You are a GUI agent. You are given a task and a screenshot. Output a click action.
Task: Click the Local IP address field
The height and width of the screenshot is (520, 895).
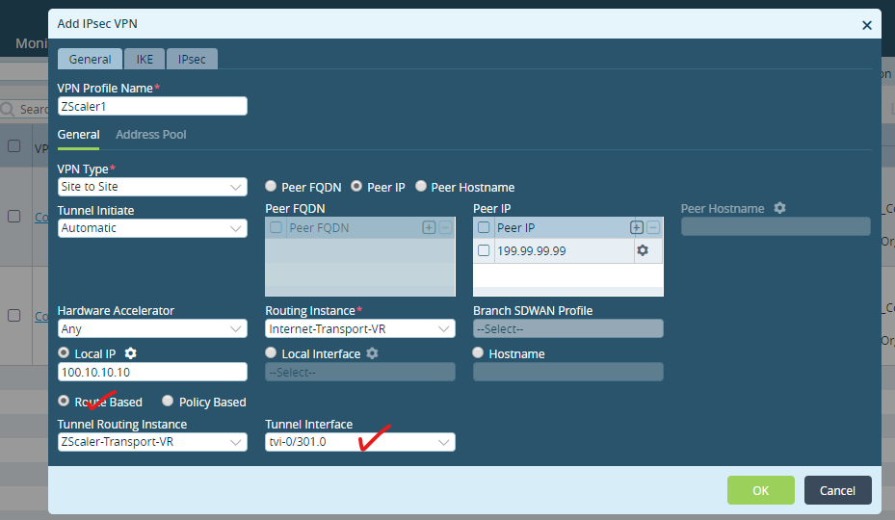pos(152,372)
